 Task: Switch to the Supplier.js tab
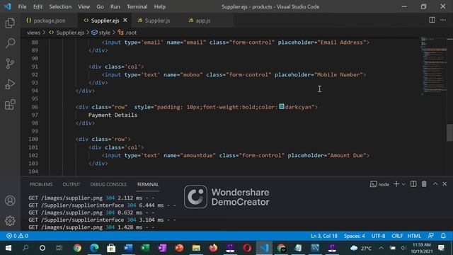point(154,21)
